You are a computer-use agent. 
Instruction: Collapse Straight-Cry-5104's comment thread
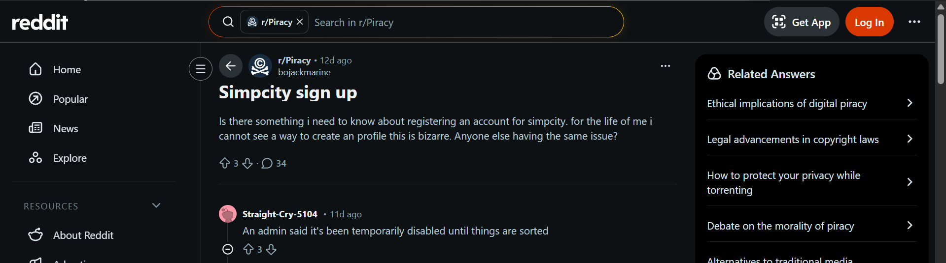pos(228,249)
